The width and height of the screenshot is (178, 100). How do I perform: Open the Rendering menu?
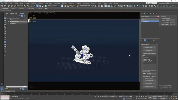(x=57, y=3)
